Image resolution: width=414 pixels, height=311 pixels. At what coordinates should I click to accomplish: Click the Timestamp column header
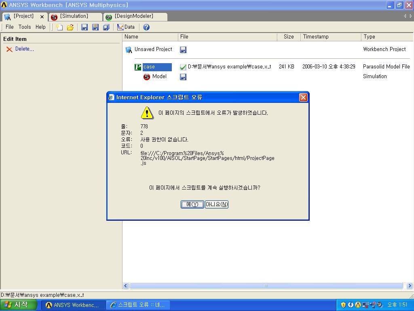[x=331, y=37]
